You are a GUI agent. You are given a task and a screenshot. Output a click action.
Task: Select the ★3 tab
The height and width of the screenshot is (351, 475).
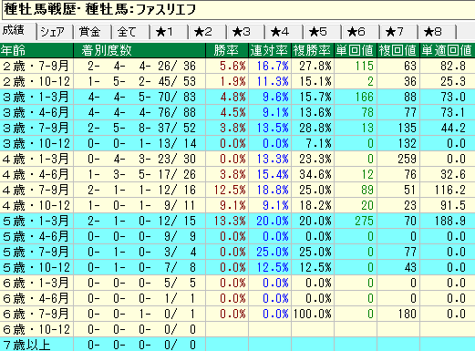click(246, 32)
